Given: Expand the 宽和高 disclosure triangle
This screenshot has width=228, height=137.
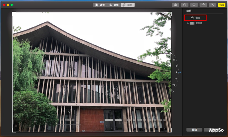Looking at the screenshot, I should (188, 23).
